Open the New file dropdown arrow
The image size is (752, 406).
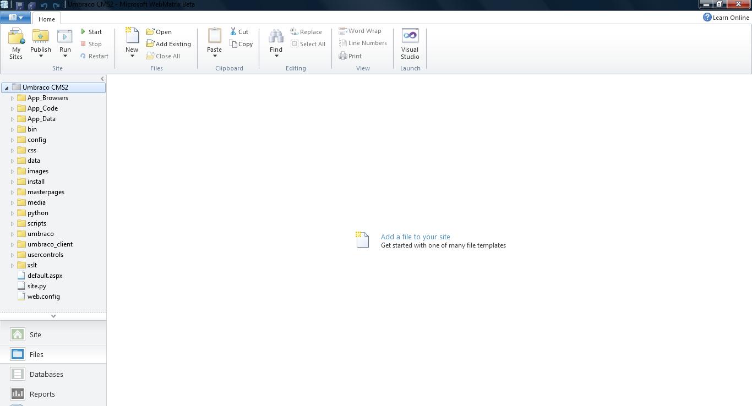pos(132,56)
